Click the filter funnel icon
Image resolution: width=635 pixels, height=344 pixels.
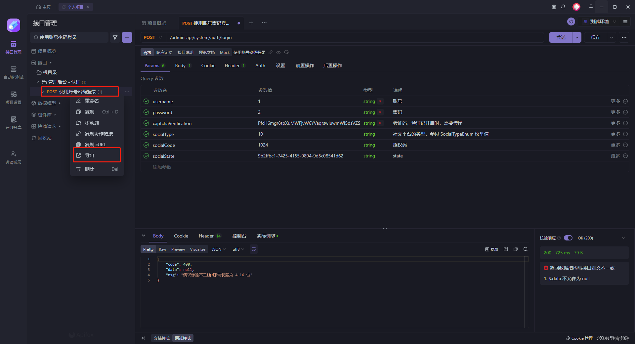pyautogui.click(x=115, y=37)
